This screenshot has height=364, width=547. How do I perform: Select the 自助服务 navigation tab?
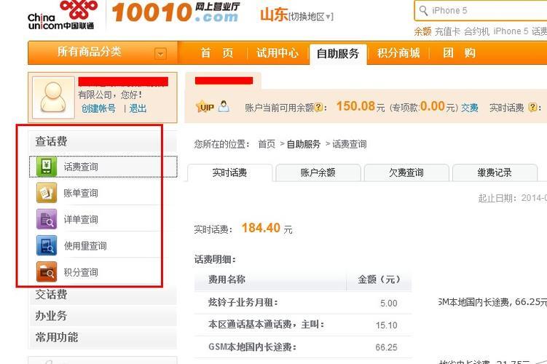click(x=338, y=54)
